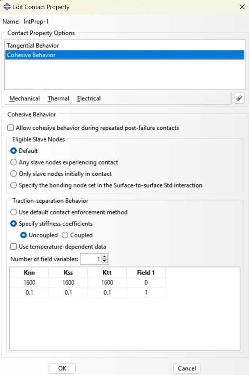
Task: Expand the Electrical menu
Action: tap(89, 98)
